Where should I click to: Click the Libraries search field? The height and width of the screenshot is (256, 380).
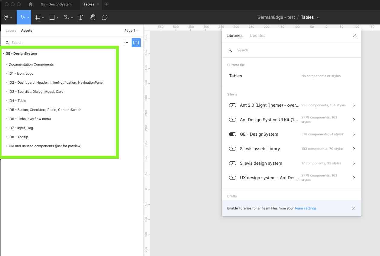(x=290, y=50)
